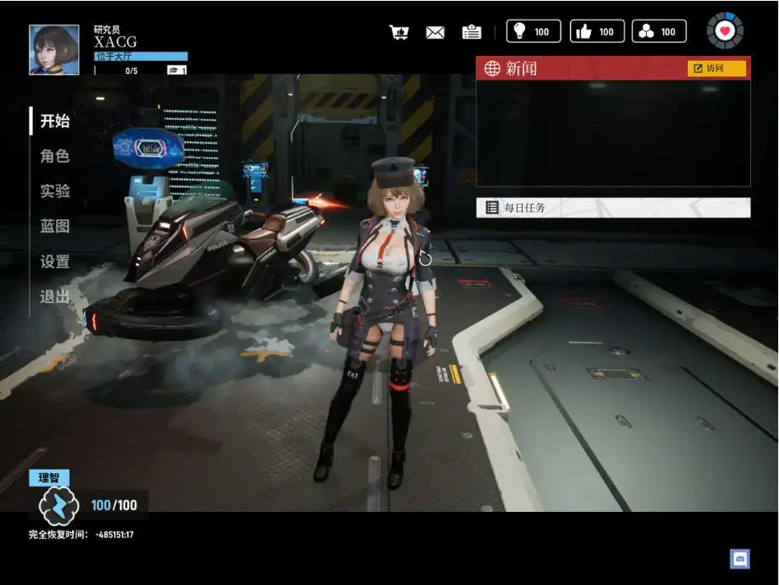The width and height of the screenshot is (779, 585).
Task: Open the clipboard task list icon
Action: pos(472,32)
